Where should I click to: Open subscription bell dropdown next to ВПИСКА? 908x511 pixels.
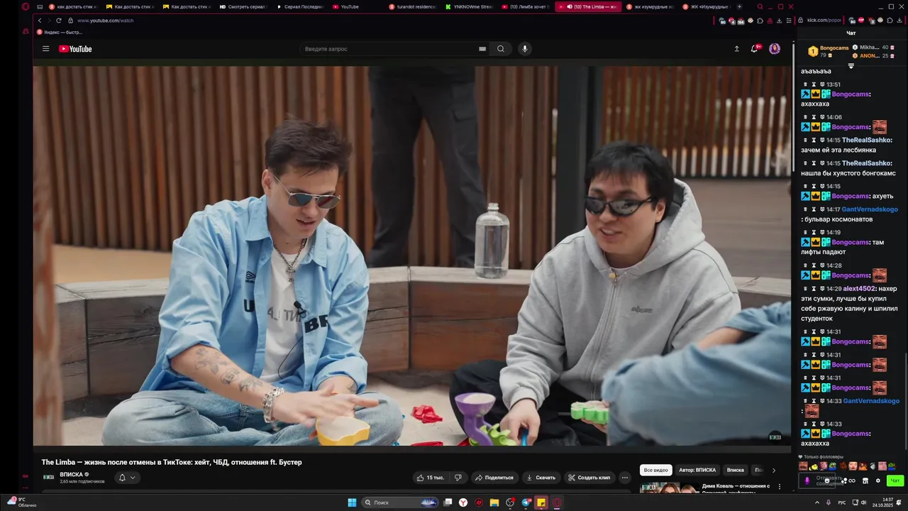click(126, 478)
